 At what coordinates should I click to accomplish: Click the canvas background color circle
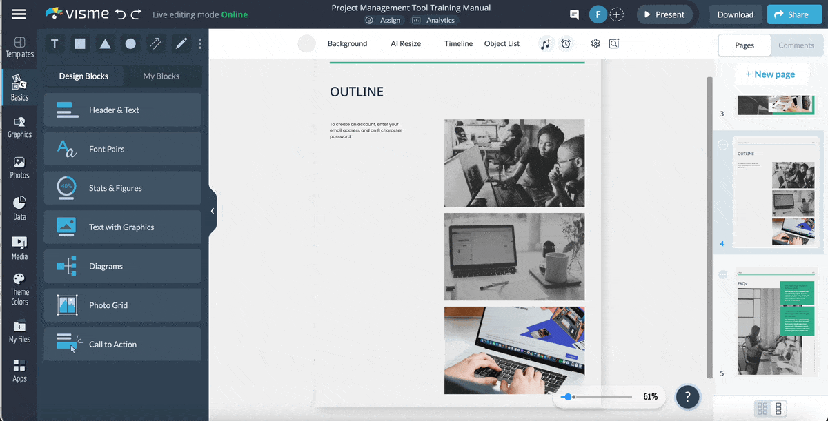coord(306,43)
